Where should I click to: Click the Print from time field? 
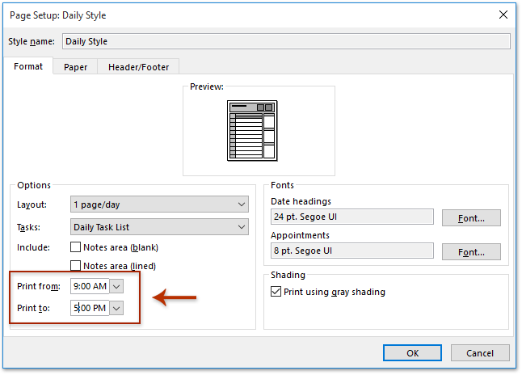point(90,286)
